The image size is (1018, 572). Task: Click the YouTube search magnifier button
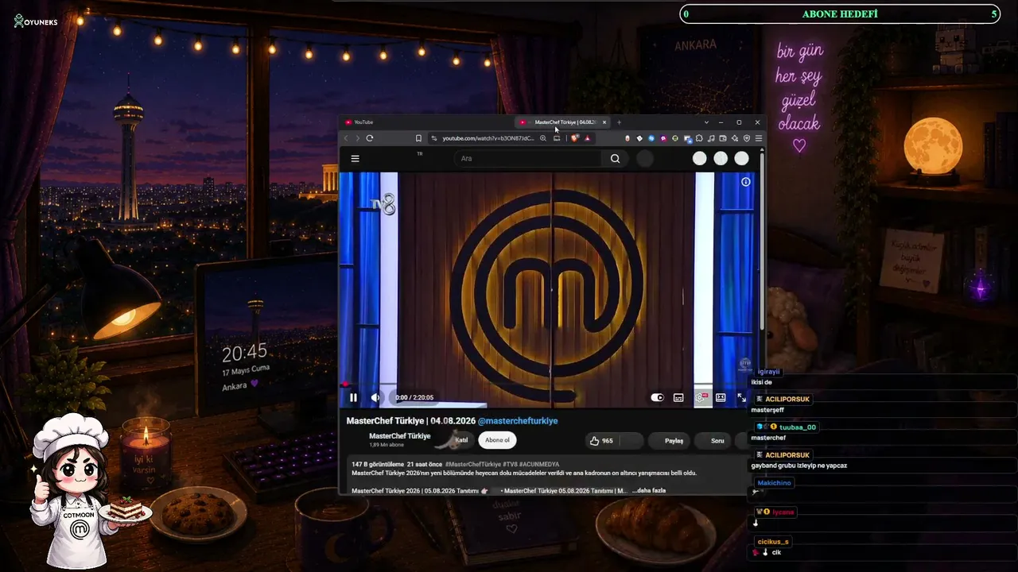pyautogui.click(x=615, y=158)
